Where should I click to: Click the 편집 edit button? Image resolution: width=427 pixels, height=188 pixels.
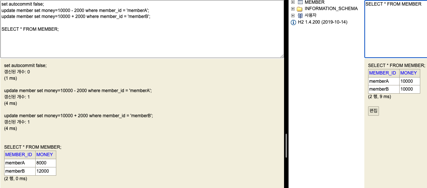tap(373, 111)
